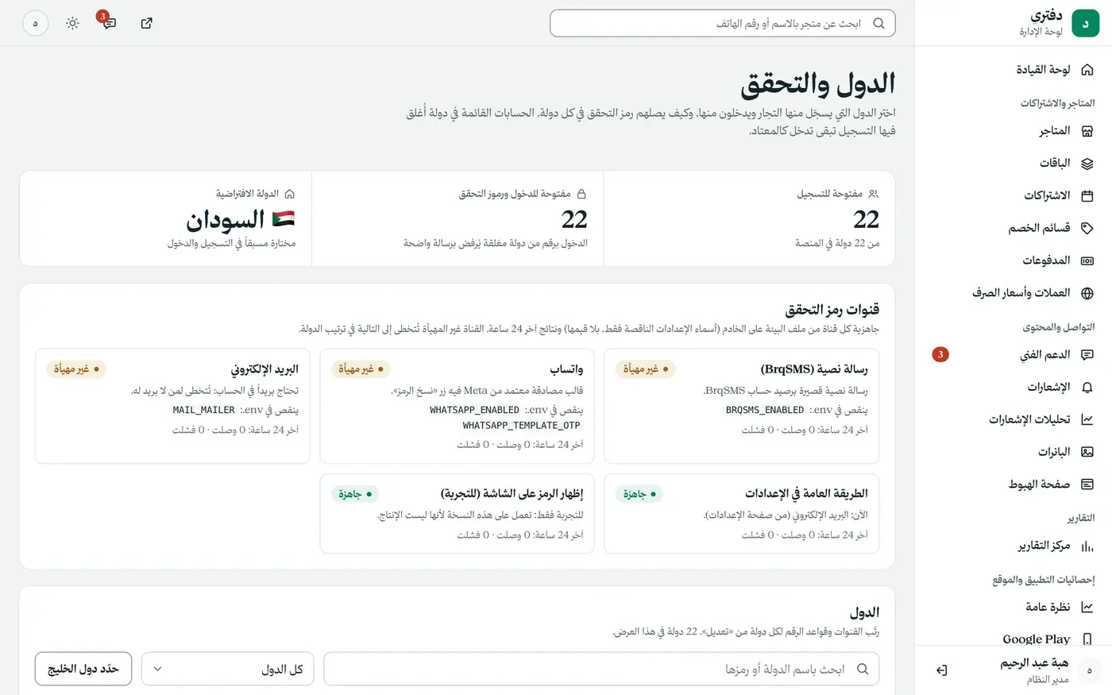Click the مفتوحة للدخول ورموز التحقق label
The height and width of the screenshot is (695, 1112).
coord(514,194)
